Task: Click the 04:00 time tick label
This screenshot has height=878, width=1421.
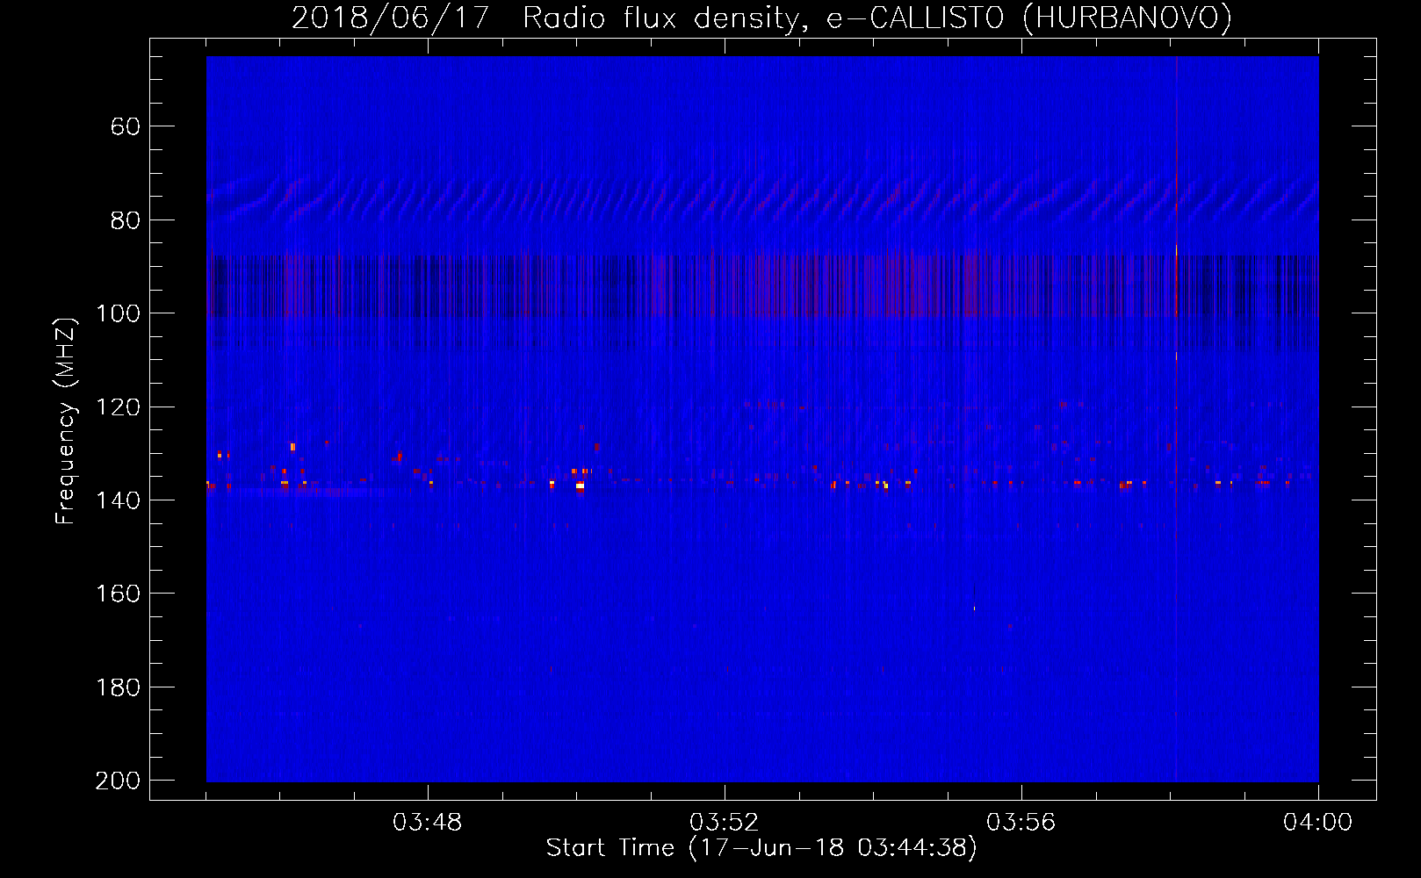Action: pyautogui.click(x=1318, y=823)
